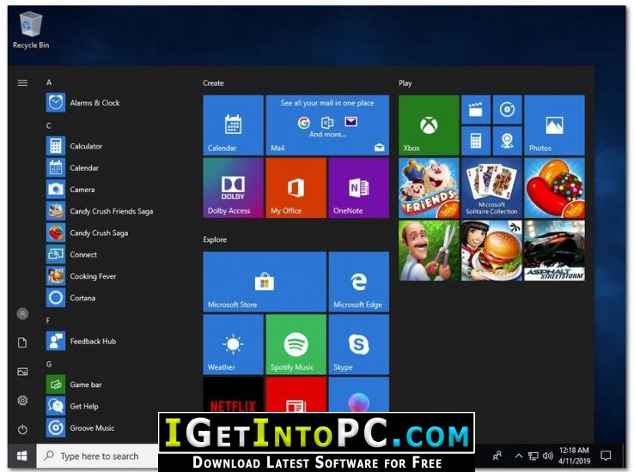Screen dimensions: 634x472
Task: Launch Get Help from app list
Action: coord(115,406)
